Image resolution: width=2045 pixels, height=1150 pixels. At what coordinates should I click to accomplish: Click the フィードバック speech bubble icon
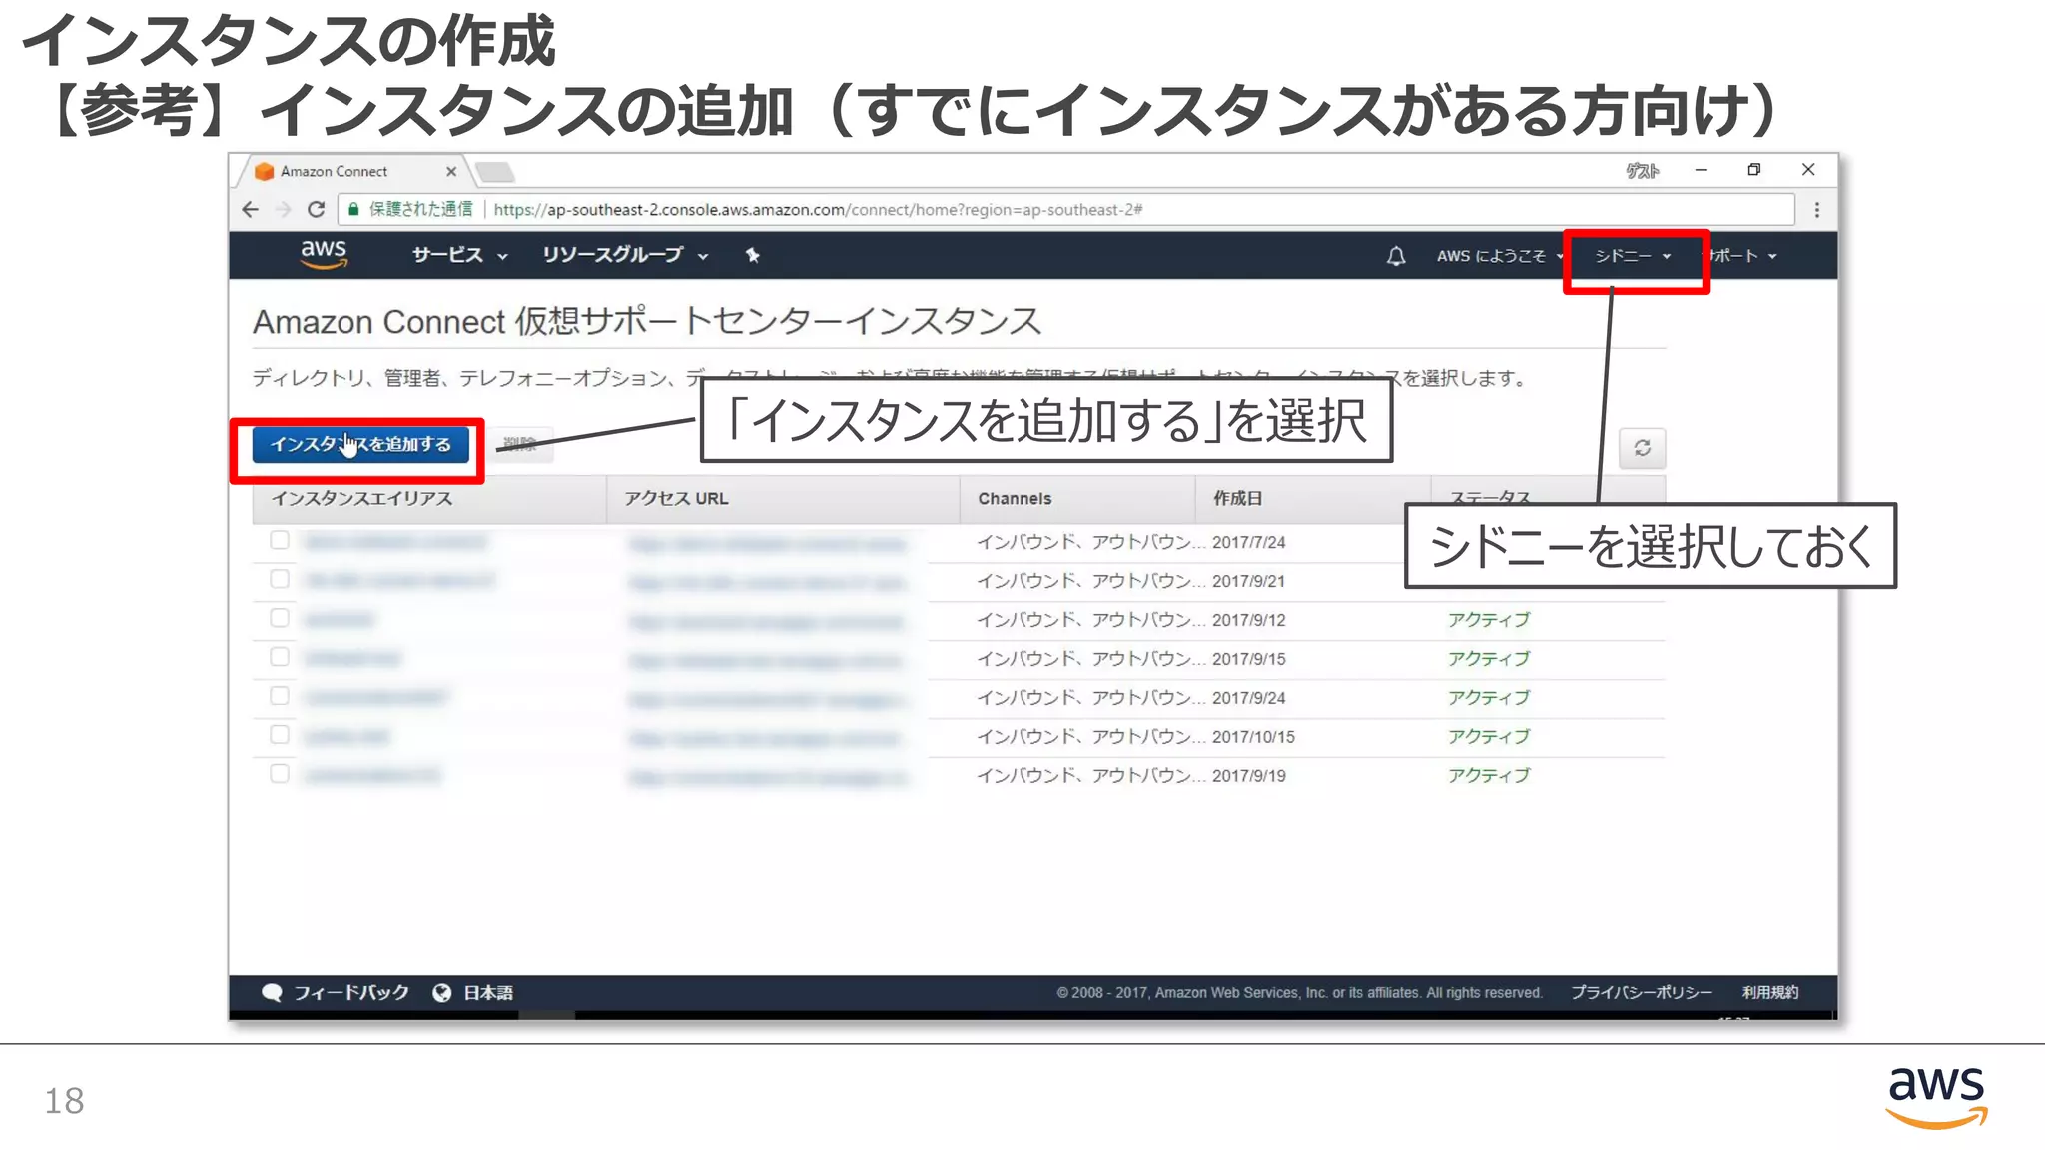(x=272, y=992)
